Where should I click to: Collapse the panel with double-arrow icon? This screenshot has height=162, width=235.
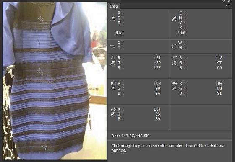pyautogui.click(x=224, y=1)
